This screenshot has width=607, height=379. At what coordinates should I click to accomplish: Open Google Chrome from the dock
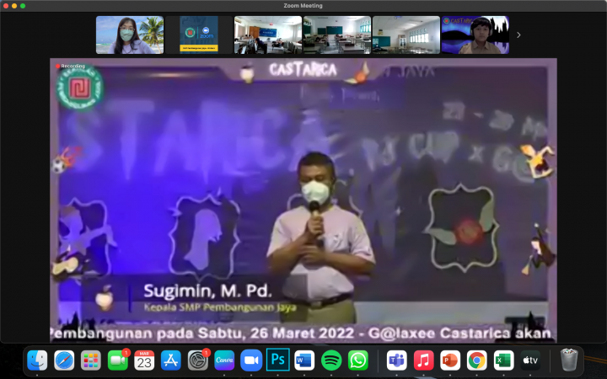(x=476, y=360)
